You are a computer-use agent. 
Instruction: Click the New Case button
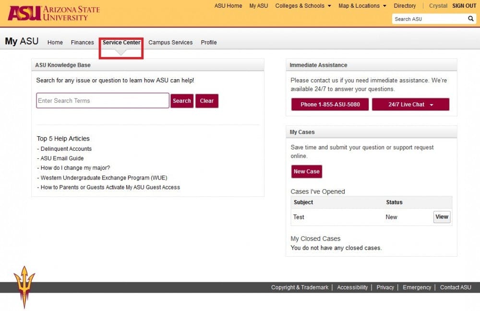[306, 171]
